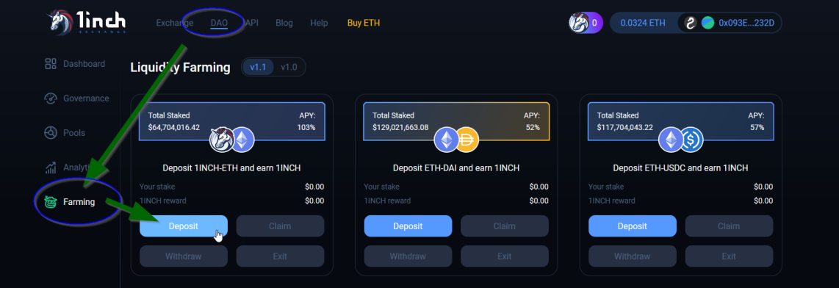Screen dimensions: 839x288
Task: Open the Farming sidebar item
Action: 71,202
